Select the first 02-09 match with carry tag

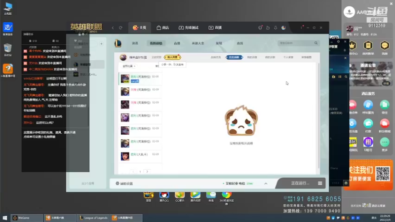point(140,78)
